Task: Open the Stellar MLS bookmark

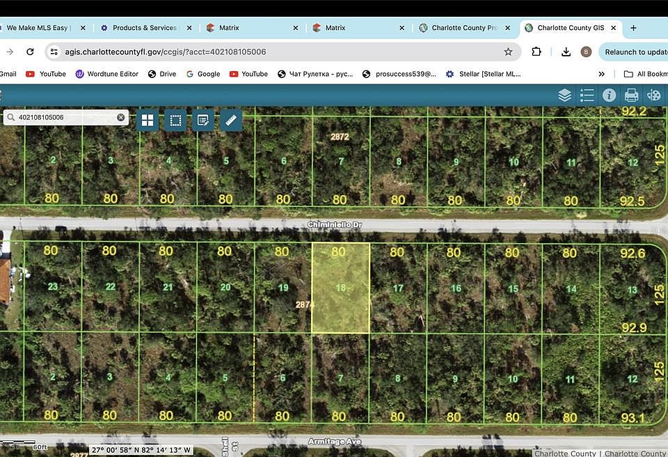Action: 483,74
